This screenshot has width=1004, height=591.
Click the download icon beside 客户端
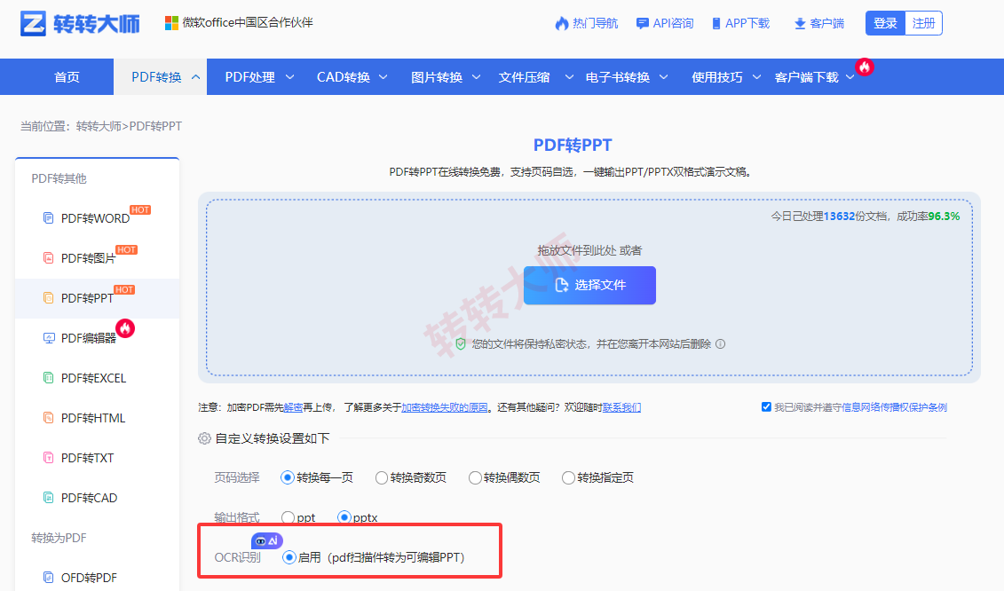tap(800, 24)
